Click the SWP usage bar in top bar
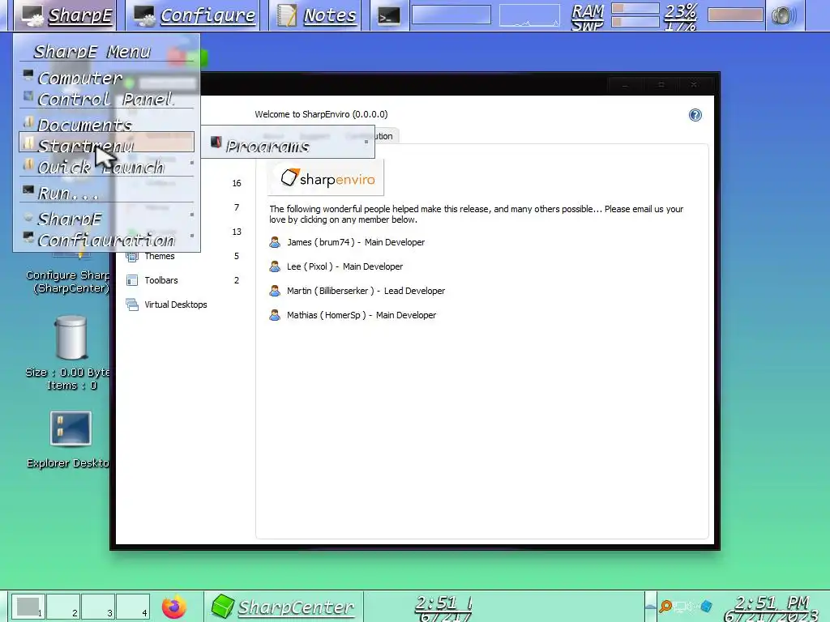830x622 pixels. [635, 22]
